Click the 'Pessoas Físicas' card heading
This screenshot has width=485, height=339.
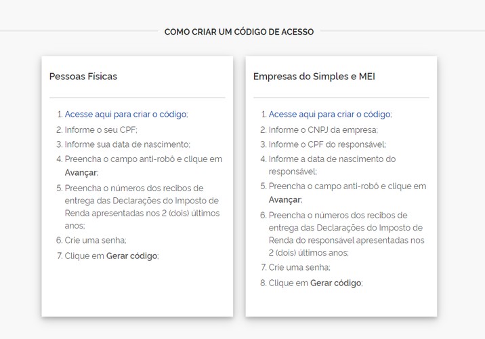pos(83,77)
